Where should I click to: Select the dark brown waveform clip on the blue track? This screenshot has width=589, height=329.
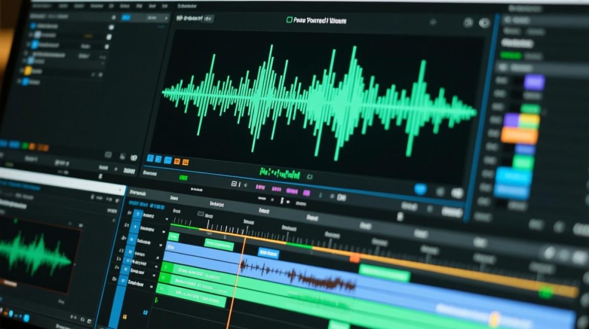click(x=298, y=275)
